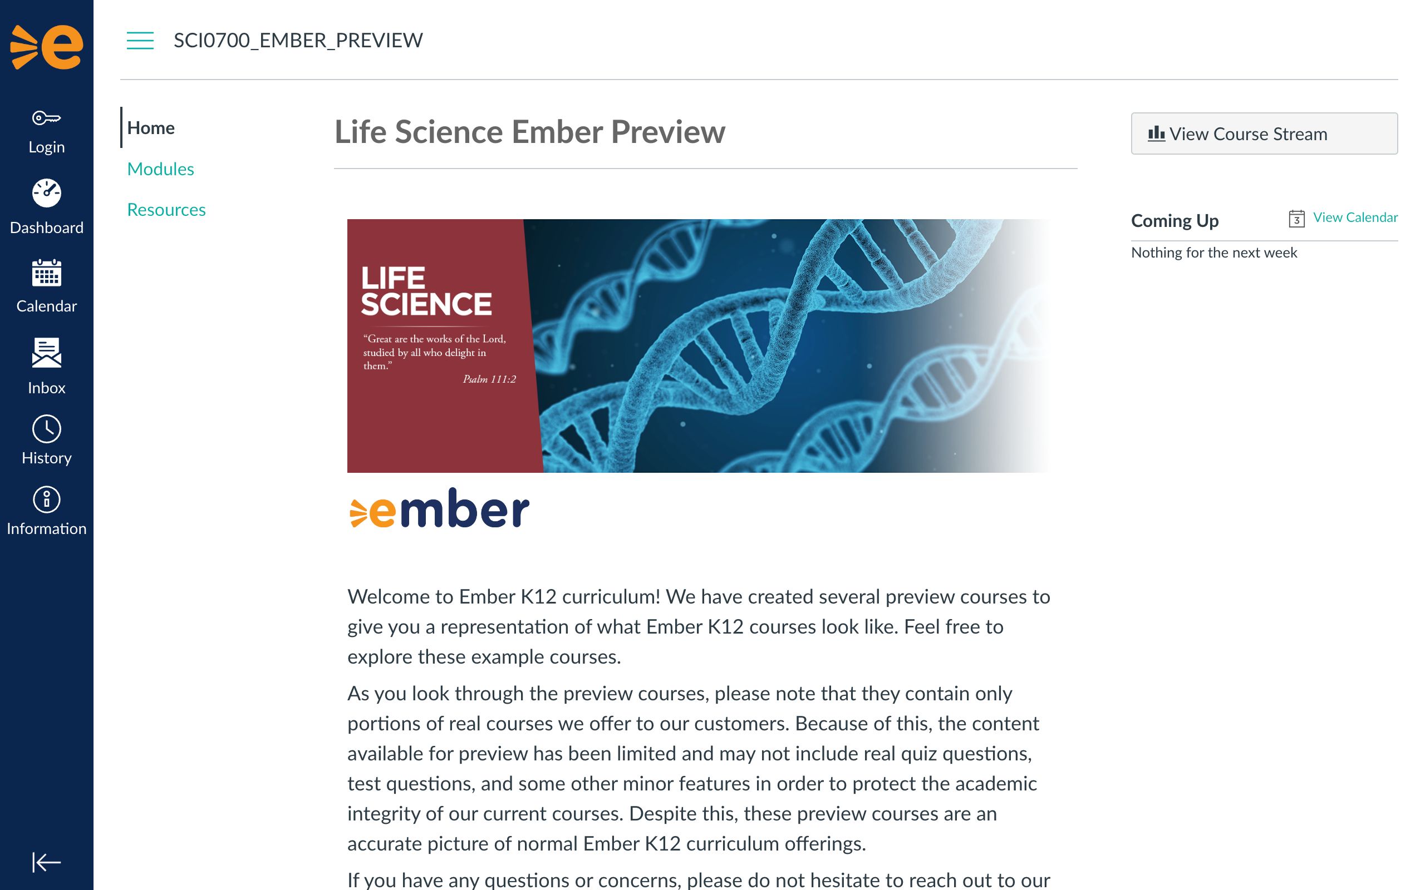
Task: View your History
Action: point(47,429)
